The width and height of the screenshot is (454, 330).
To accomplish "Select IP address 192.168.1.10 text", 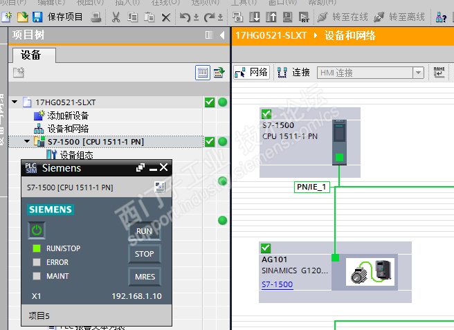I will (136, 296).
